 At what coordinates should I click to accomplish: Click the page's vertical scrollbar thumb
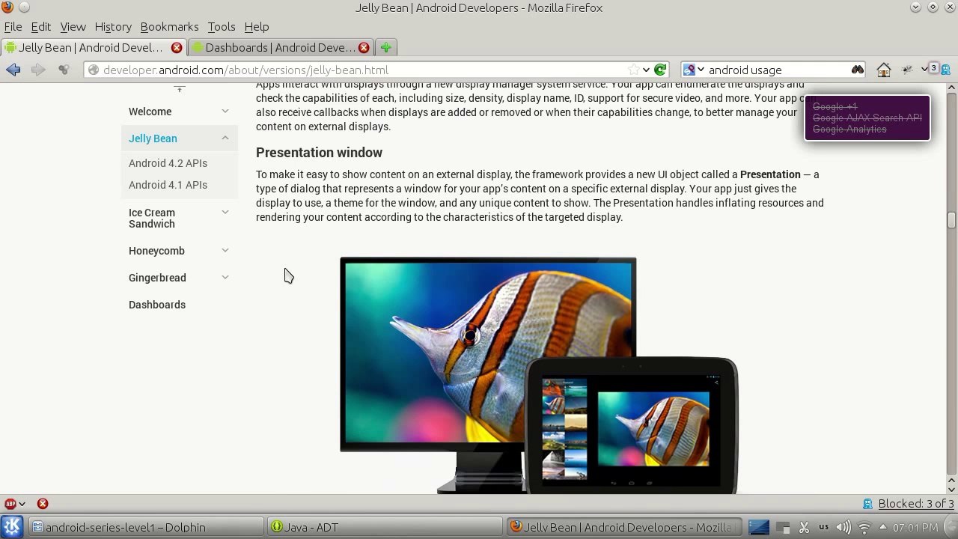point(951,220)
